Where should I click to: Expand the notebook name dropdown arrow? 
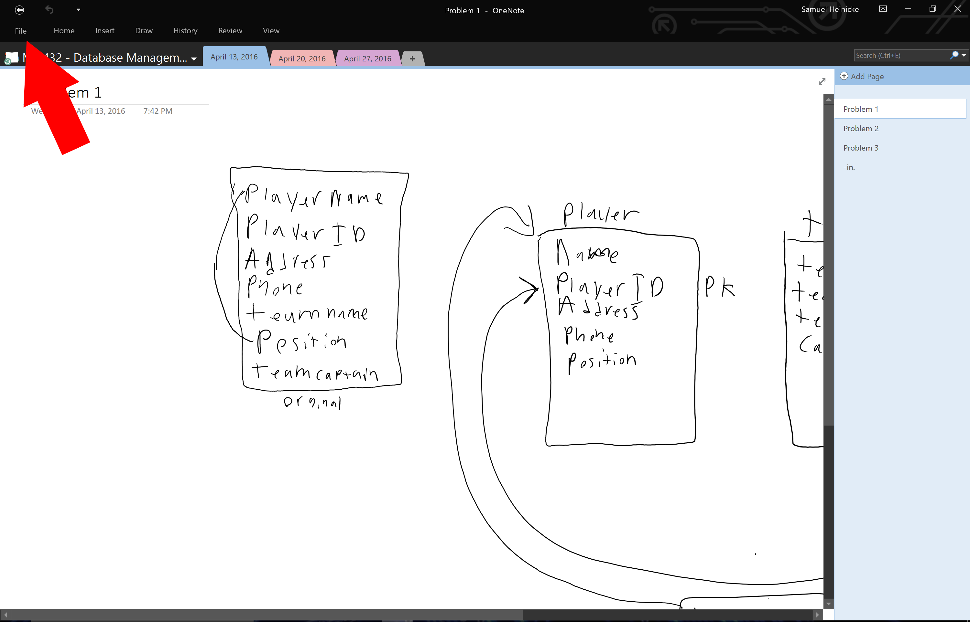click(x=194, y=59)
